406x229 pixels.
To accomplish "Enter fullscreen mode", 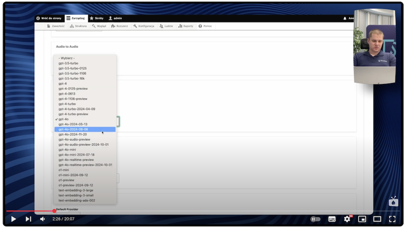I will tap(392, 219).
